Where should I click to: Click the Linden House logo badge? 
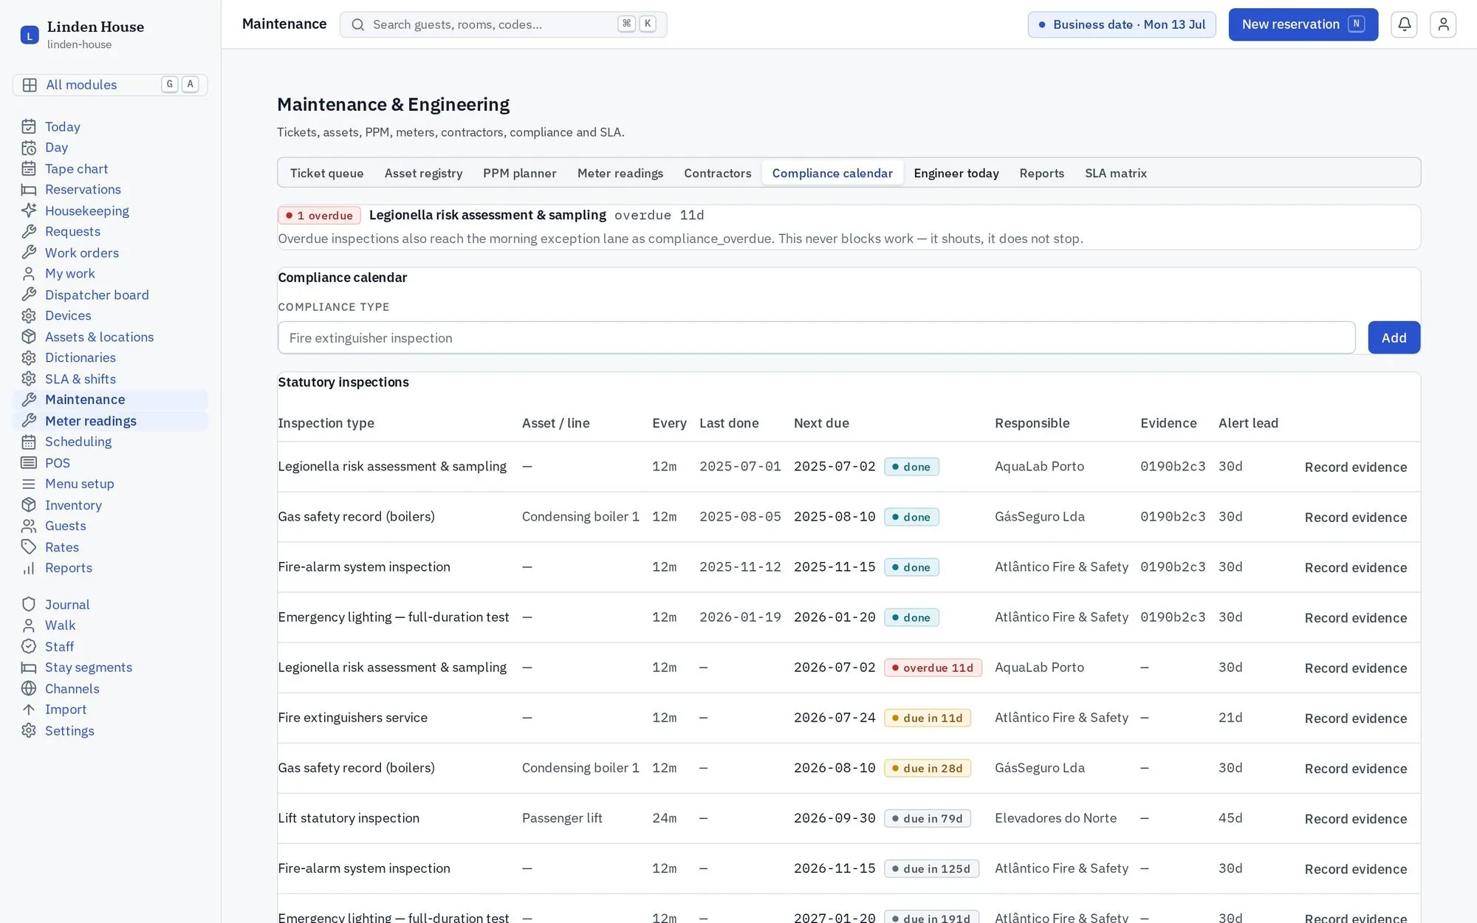(x=30, y=35)
